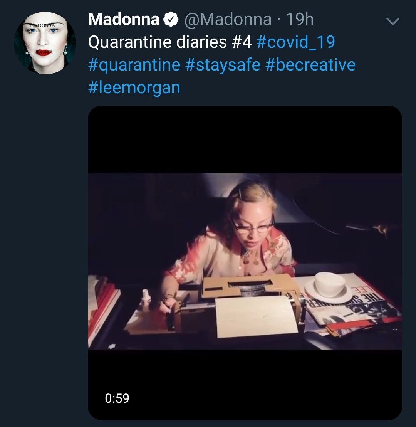Click the Quarantine diaries #4 tweet text
Screen dimensions: 416x427
coord(170,42)
